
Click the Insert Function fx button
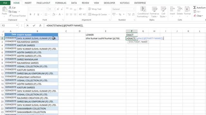pos(40,26)
